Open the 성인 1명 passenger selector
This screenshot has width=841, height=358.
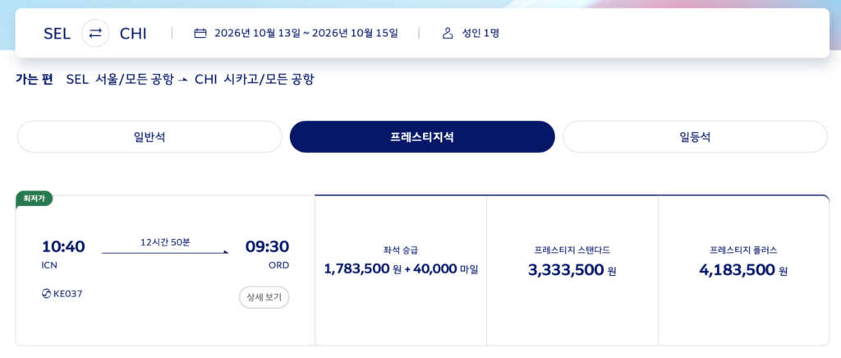coord(480,34)
